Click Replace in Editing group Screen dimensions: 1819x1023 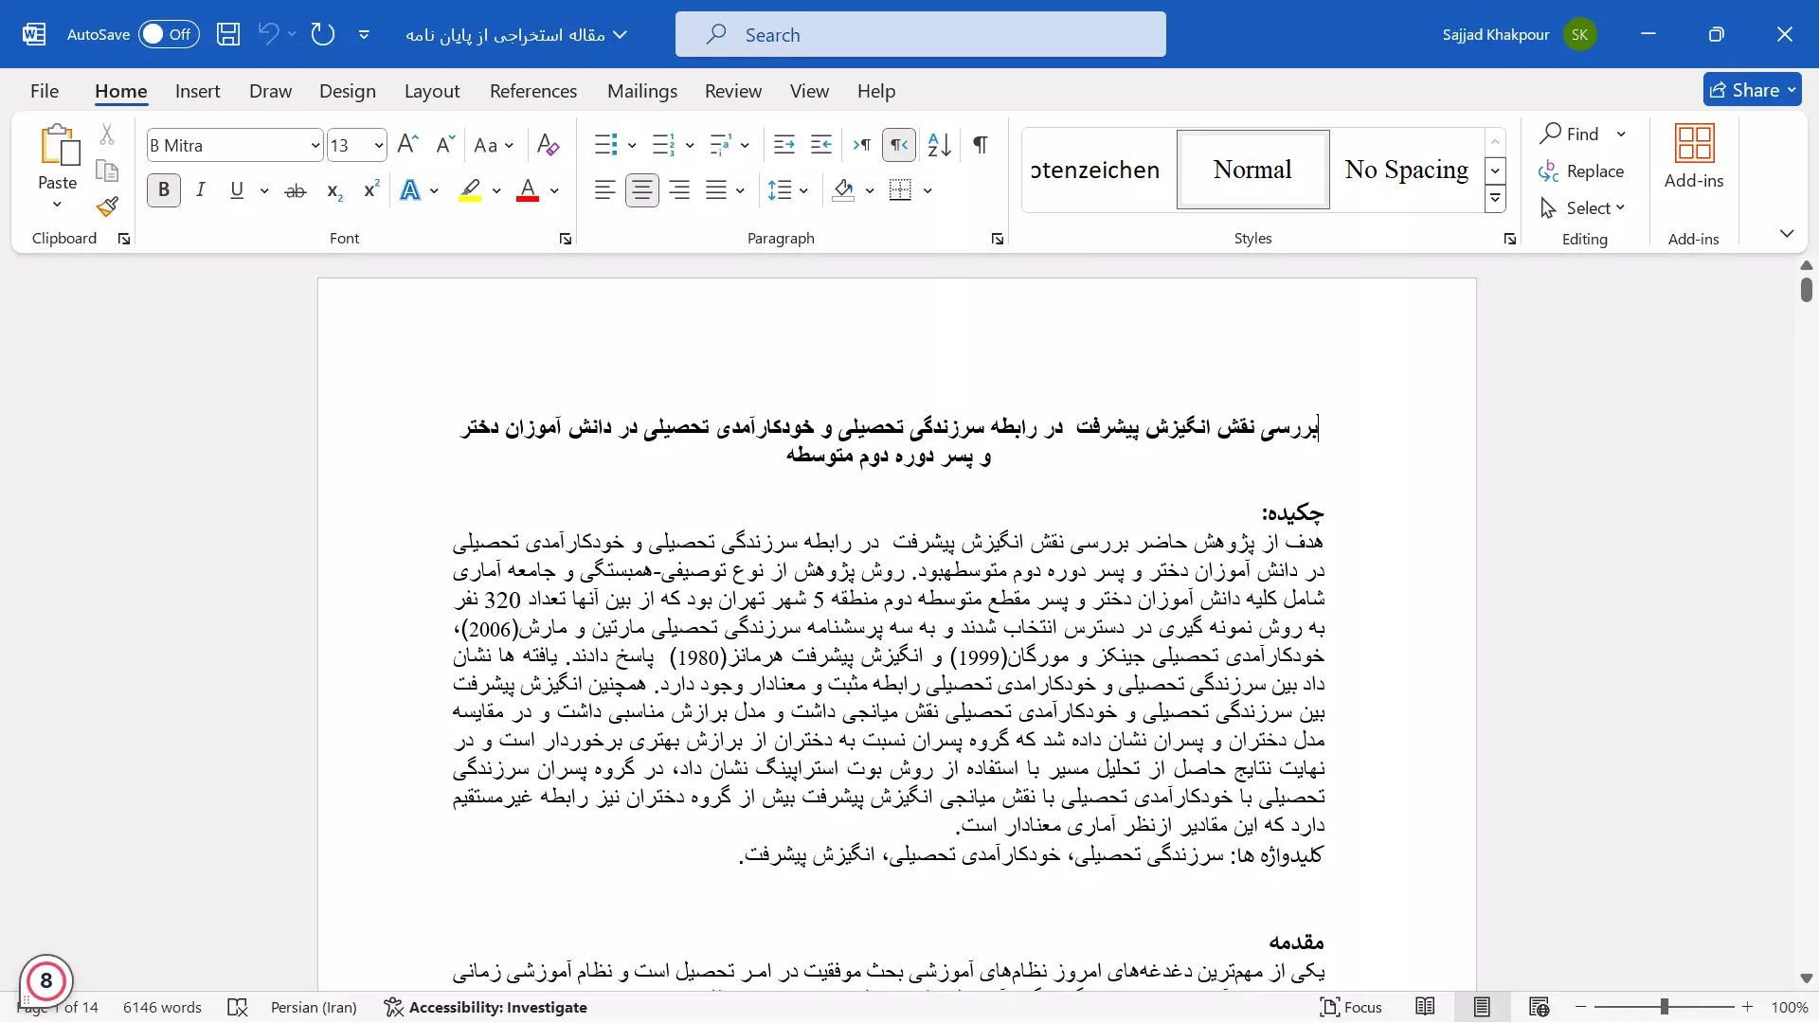1582,171
